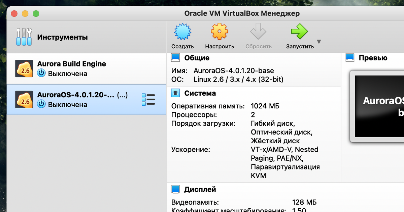The height and width of the screenshot is (212, 404).
Task: Minimize the window with yellow button
Action: click(25, 14)
